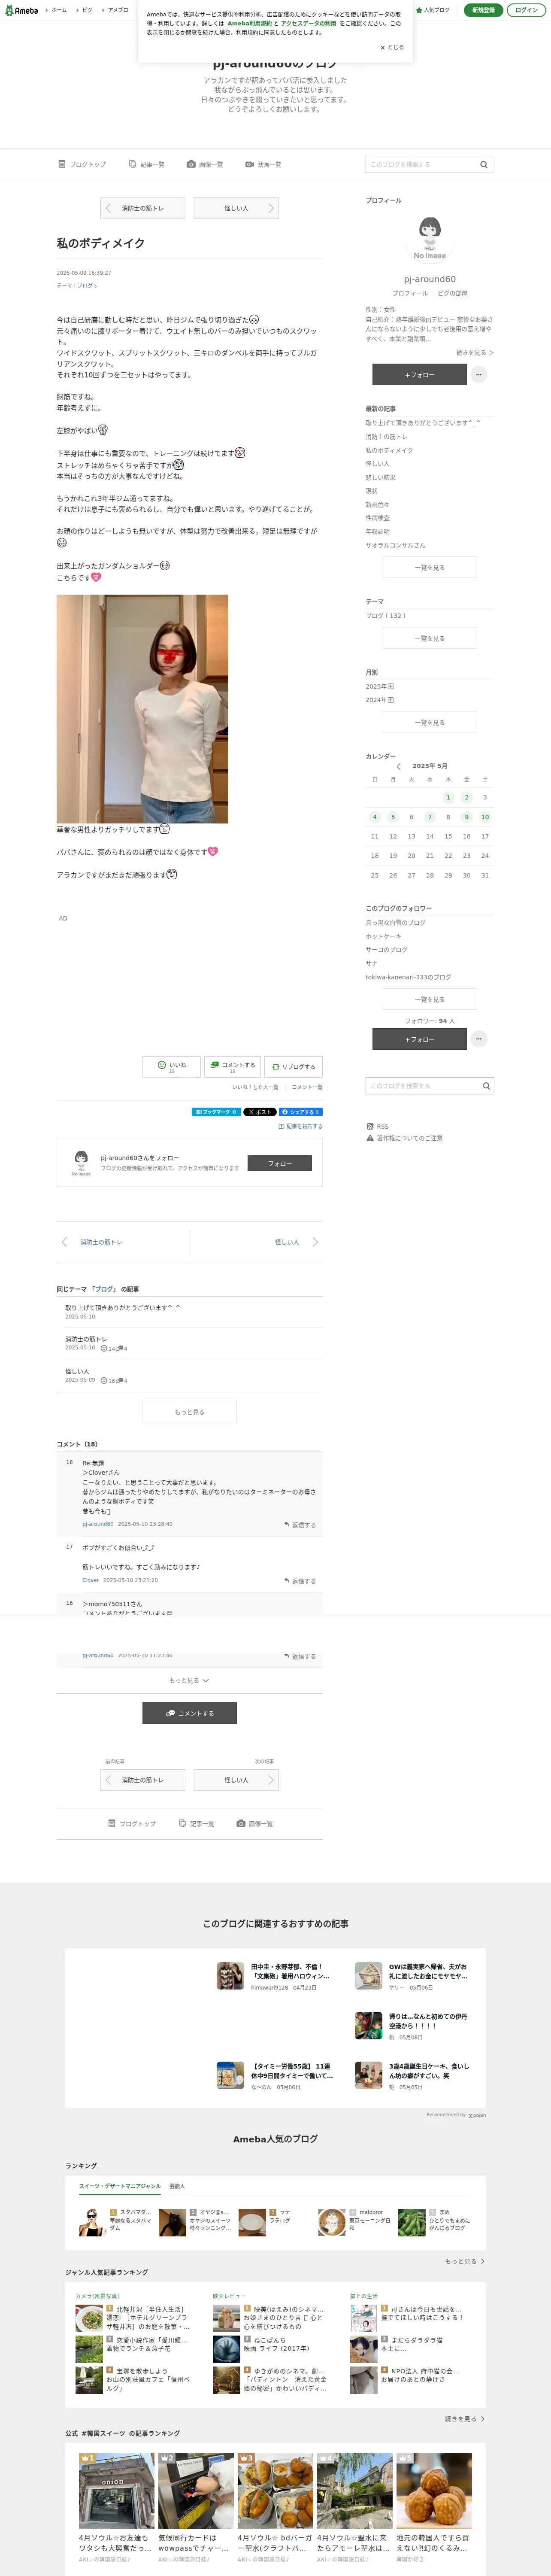The image size is (551, 2576).
Task: Select calendar day 10
Action: tap(485, 817)
